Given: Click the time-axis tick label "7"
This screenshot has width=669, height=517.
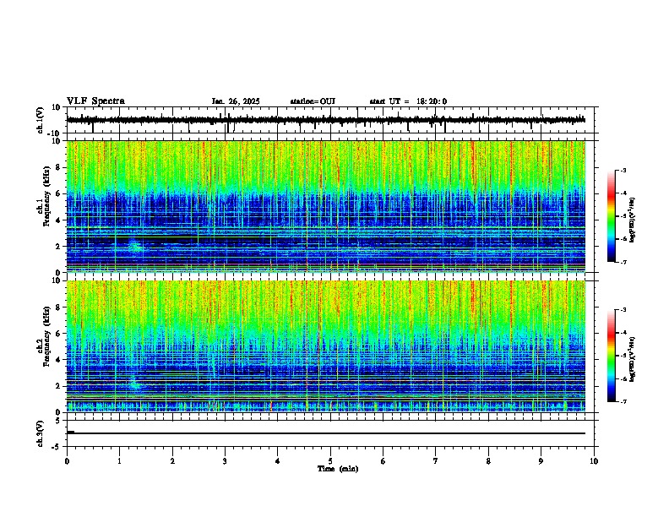Looking at the screenshot, I should [436, 460].
